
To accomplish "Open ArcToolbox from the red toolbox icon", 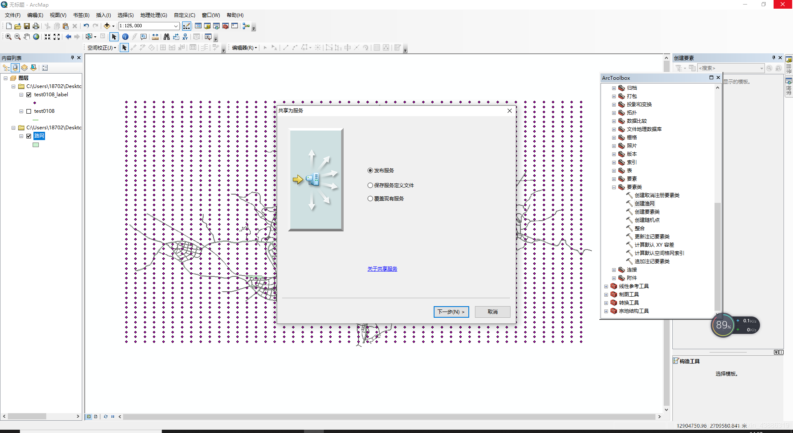I will pyautogui.click(x=226, y=26).
